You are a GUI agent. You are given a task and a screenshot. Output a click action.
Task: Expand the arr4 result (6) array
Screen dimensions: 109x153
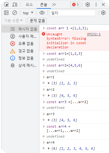49,148
